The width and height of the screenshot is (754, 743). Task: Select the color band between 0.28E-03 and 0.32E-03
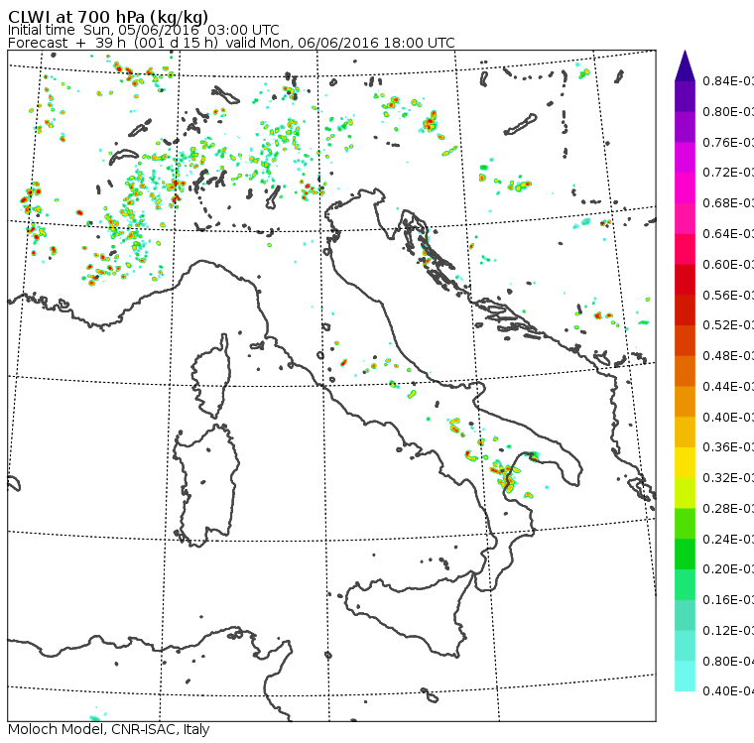tap(685, 493)
